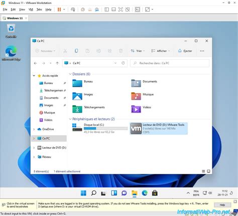The height and width of the screenshot is (216, 238).
Task: Open the power options dropdown beside pause
Action: click(64, 10)
